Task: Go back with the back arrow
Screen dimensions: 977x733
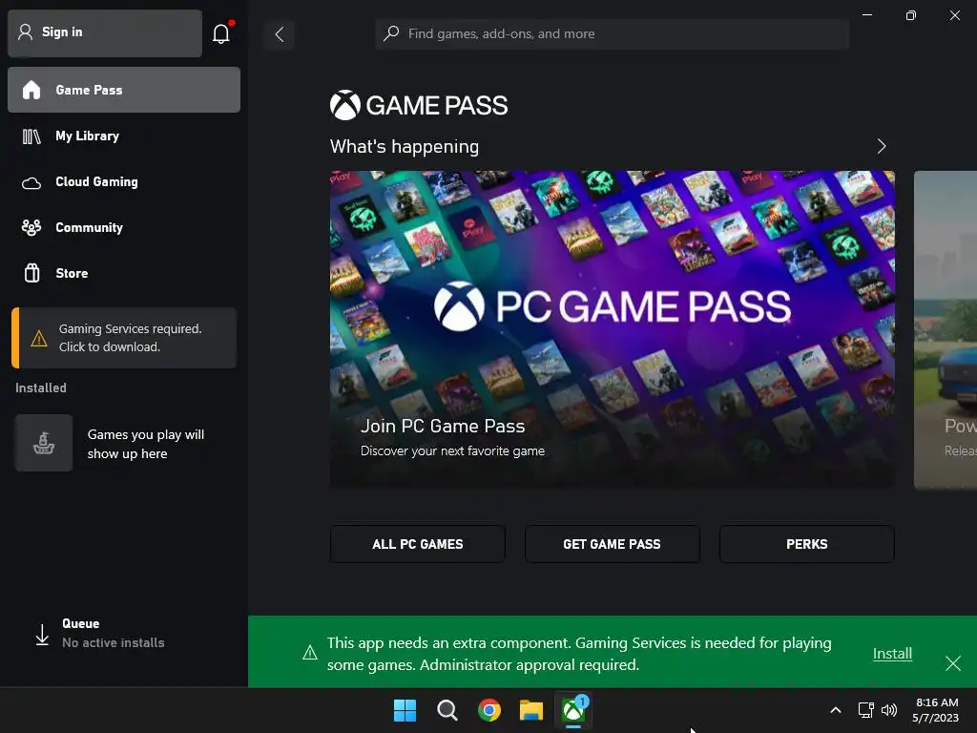Action: tap(280, 34)
